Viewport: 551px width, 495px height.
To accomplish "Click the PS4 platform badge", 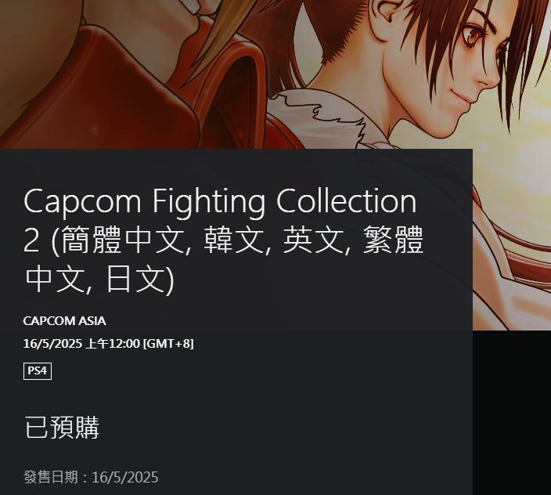I will click(38, 371).
